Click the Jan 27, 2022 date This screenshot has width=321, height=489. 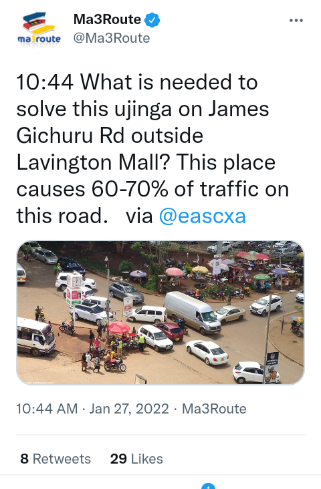point(129,409)
